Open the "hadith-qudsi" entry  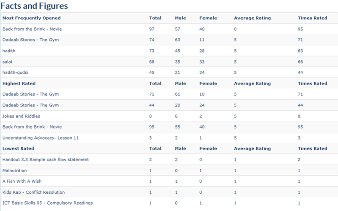16,72
